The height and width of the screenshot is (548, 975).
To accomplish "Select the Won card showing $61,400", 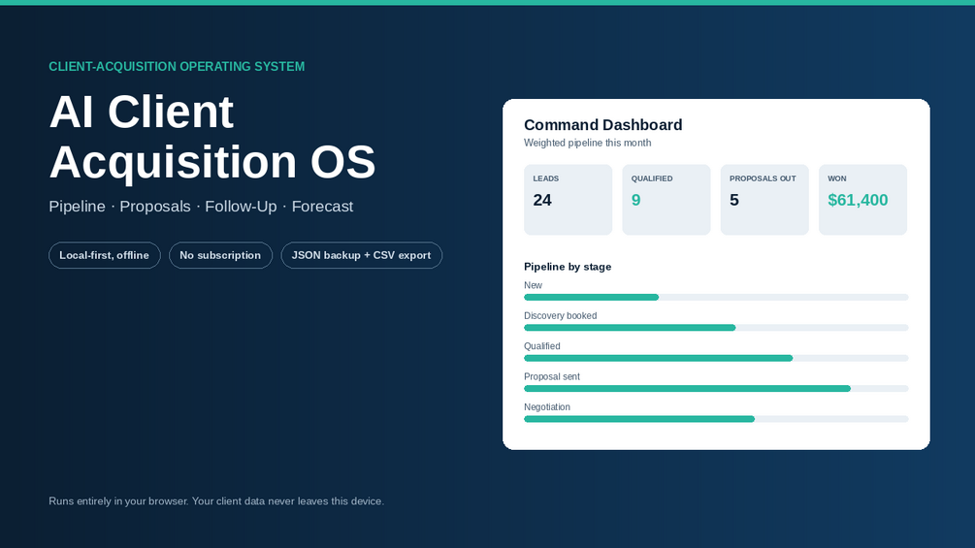I will (x=862, y=200).
